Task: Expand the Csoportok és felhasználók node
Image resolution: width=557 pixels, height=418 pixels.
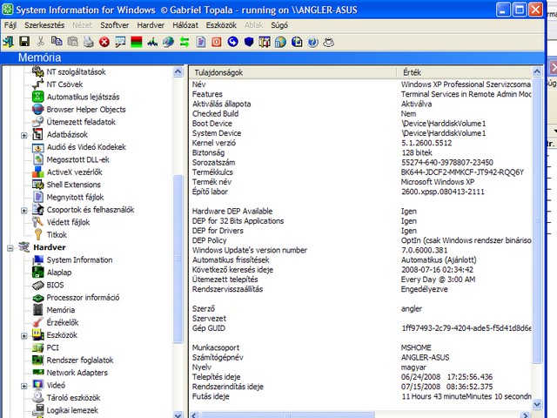Action: pos(23,211)
